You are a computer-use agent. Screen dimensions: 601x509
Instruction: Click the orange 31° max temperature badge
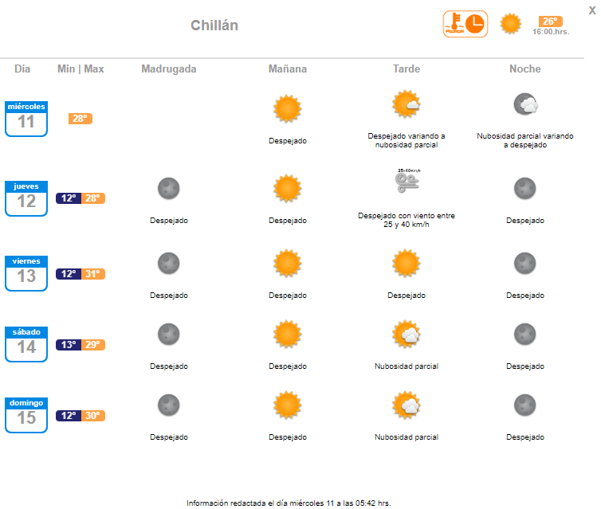pos(92,274)
